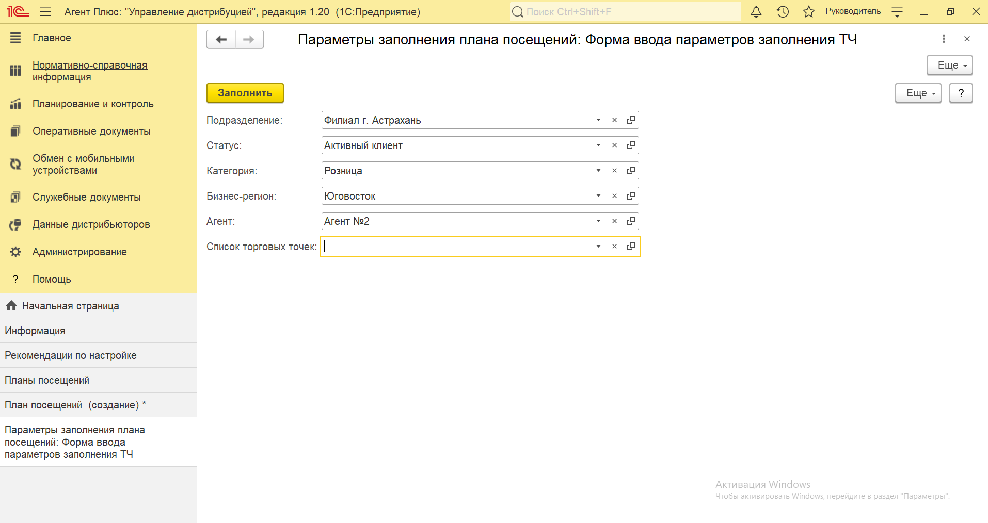Clear the Статус field
Screen dimensions: 988x523
(x=614, y=145)
